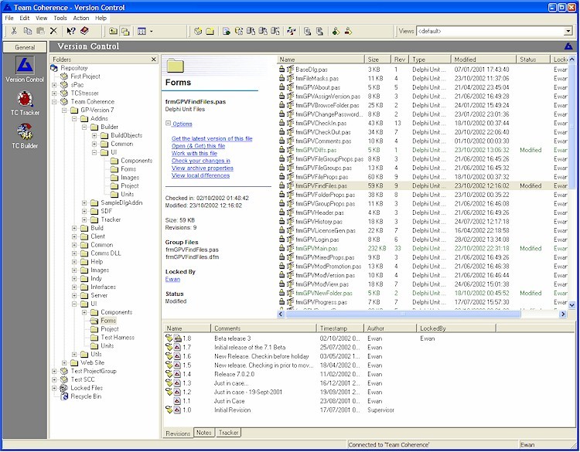Select the Revisions tab
This screenshot has height=452, width=580.
tap(178, 433)
